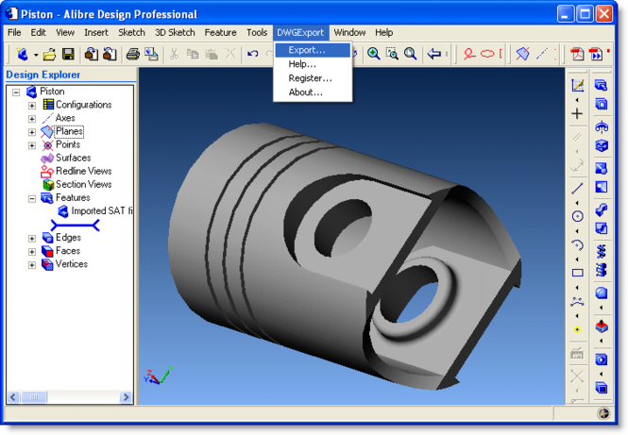
Task: Select Section Views in Design Explorer
Action: (84, 184)
